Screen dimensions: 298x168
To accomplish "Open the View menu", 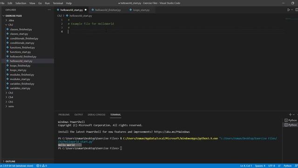I will [32, 3].
